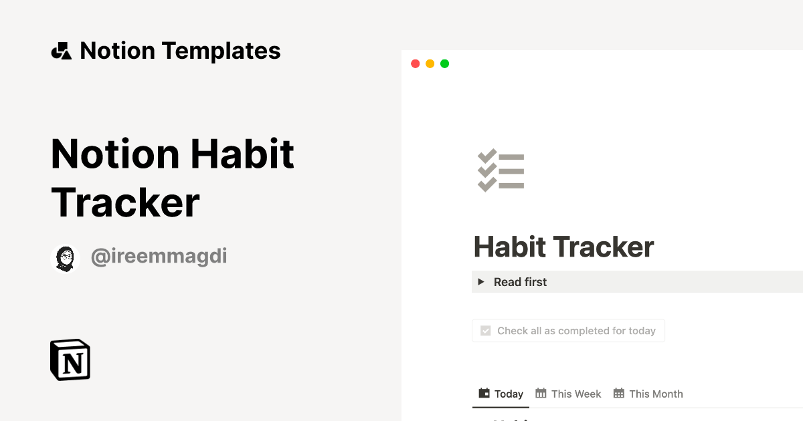Switch to the This Week tab
This screenshot has width=803, height=421.
(x=575, y=394)
